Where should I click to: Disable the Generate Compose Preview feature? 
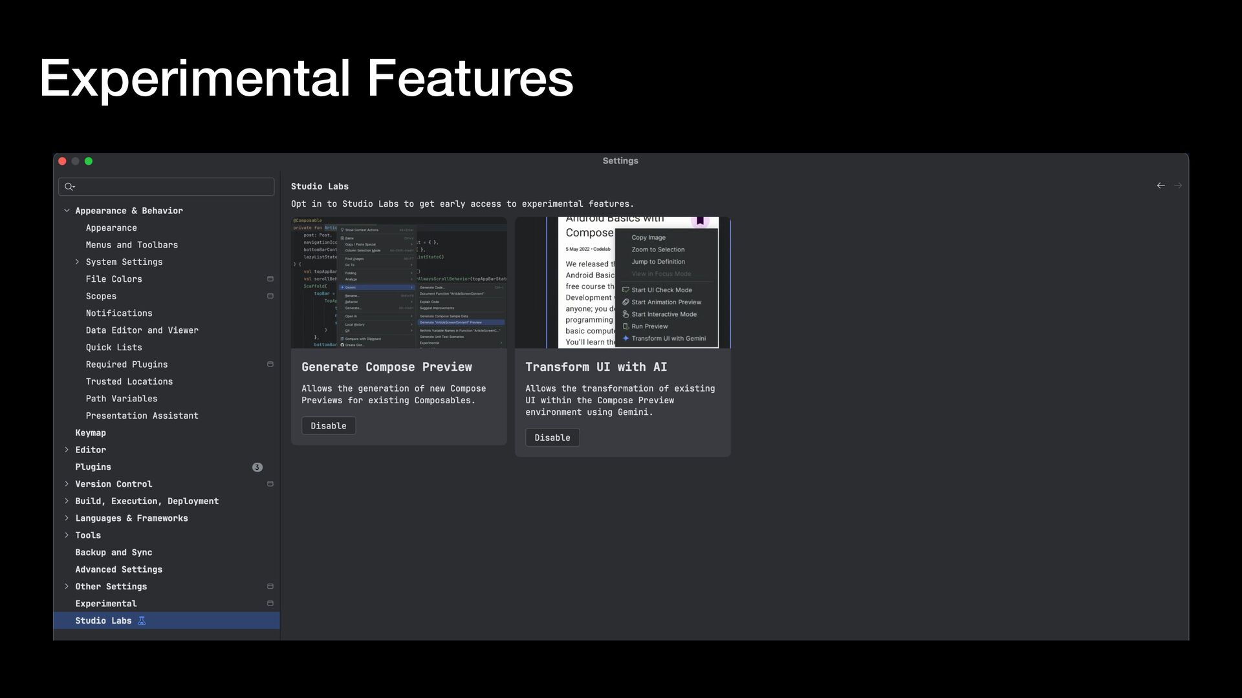[x=328, y=426]
